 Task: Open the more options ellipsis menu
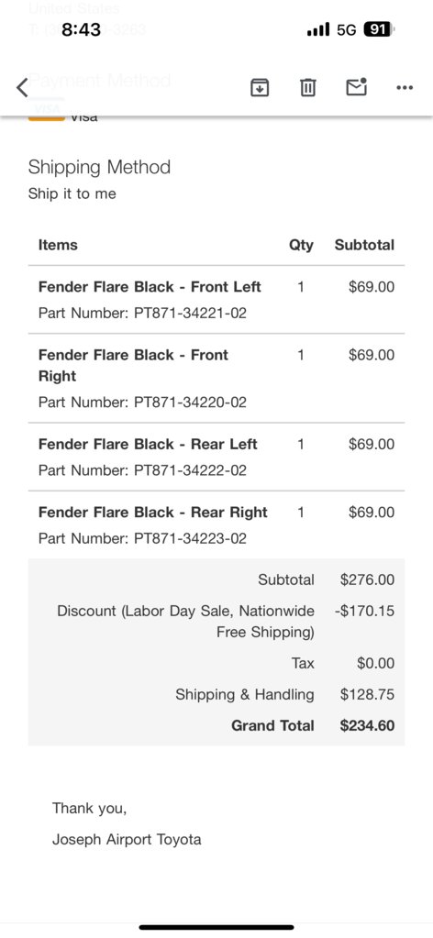tap(405, 88)
